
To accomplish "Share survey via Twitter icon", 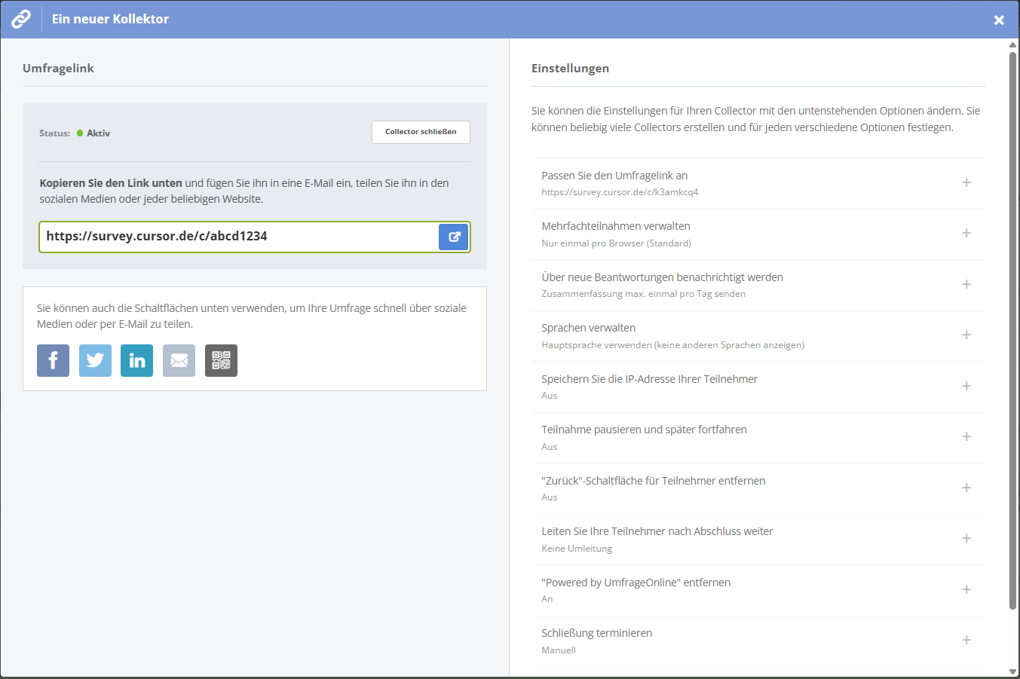I will click(x=95, y=361).
